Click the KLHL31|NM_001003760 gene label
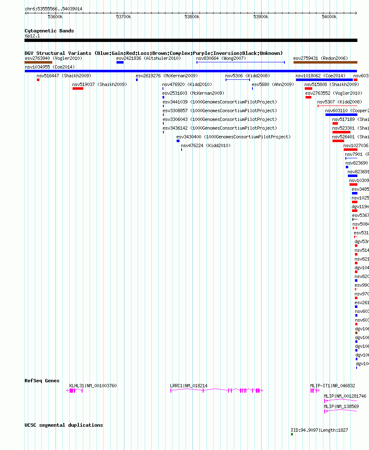This screenshot has height=450, width=369. click(x=93, y=386)
